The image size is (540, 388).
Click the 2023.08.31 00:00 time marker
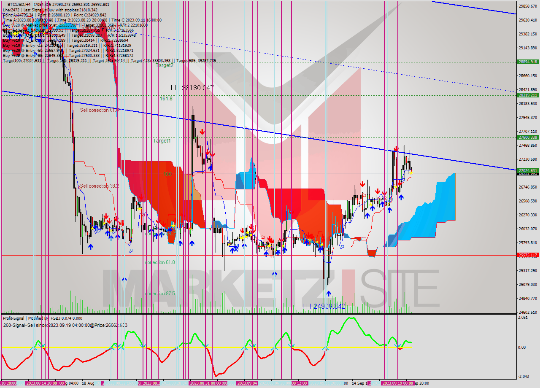pyautogui.click(x=208, y=383)
